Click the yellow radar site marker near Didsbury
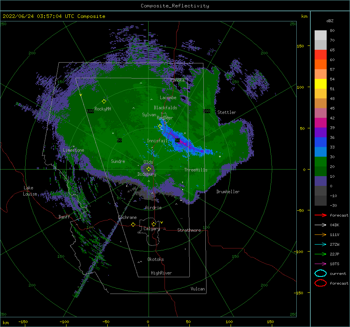 [x=149, y=169]
